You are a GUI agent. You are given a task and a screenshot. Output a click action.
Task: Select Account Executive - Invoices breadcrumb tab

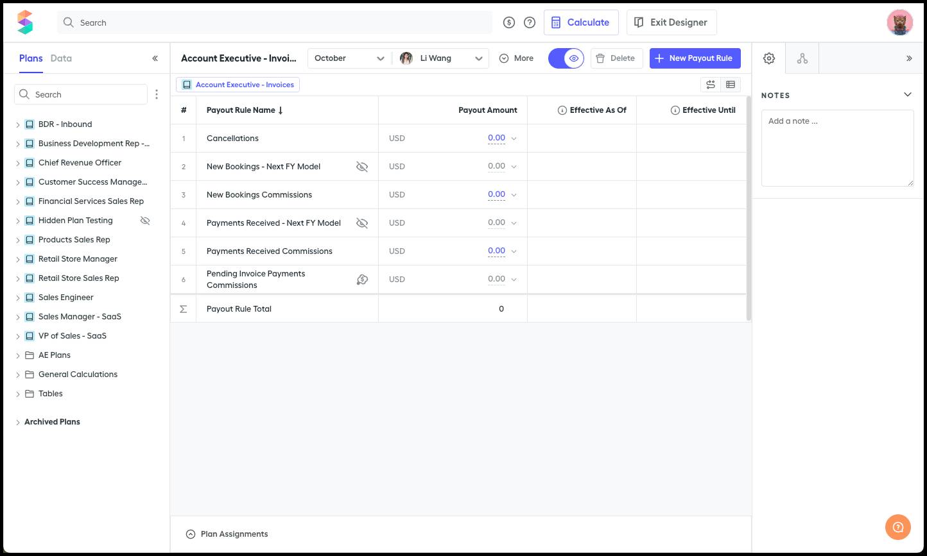pyautogui.click(x=238, y=85)
